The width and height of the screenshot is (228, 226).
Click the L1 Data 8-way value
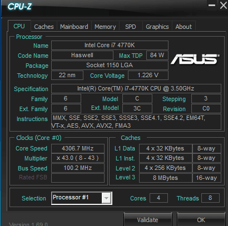[207, 148]
